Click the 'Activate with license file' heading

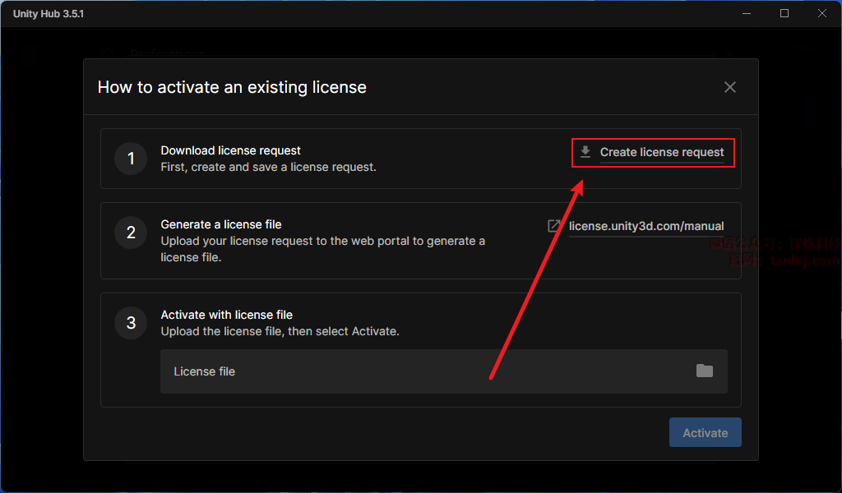226,315
